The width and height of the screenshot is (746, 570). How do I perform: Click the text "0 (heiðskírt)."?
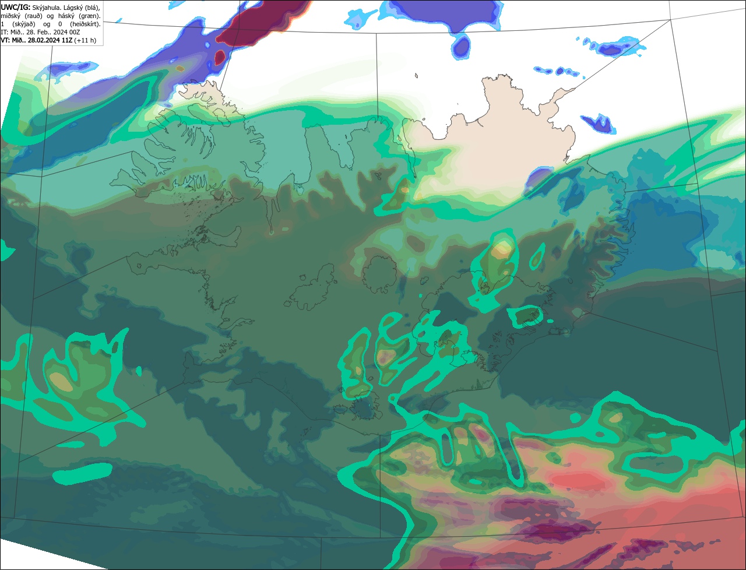tap(79, 24)
